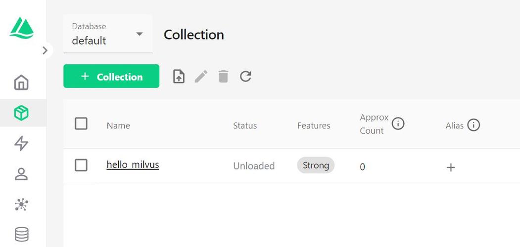Screen dimensions: 520x247
Task: Click the Alias info icon
Action: click(473, 125)
